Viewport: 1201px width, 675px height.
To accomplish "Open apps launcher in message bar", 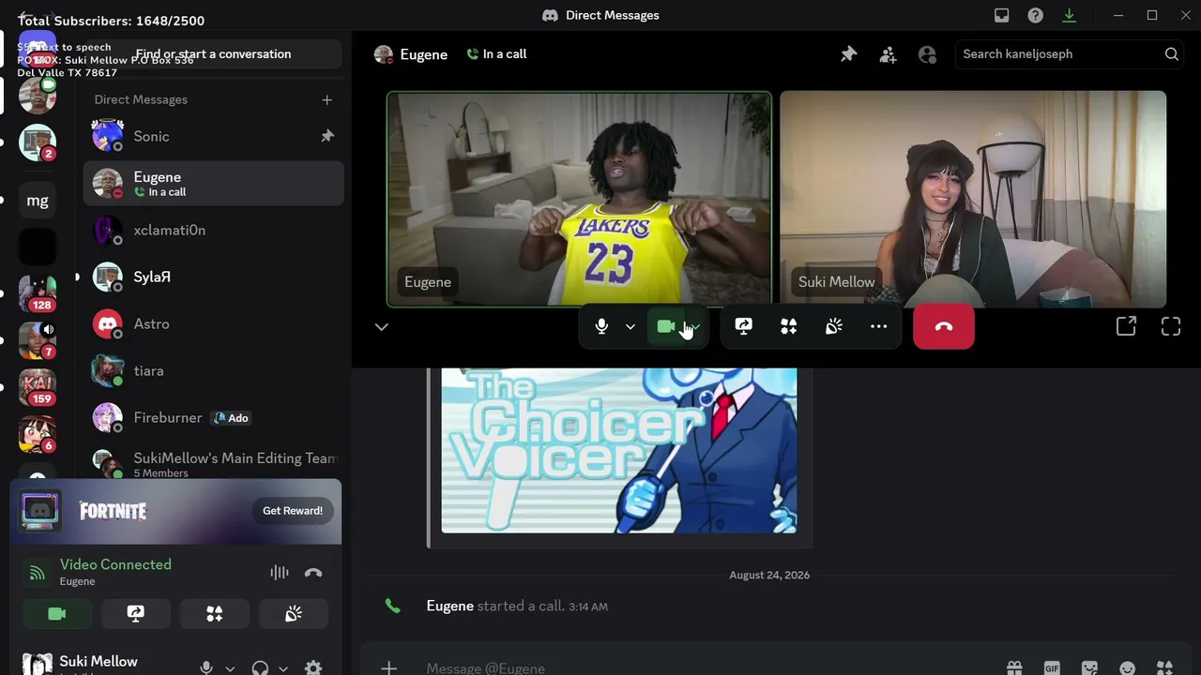I will (1165, 667).
